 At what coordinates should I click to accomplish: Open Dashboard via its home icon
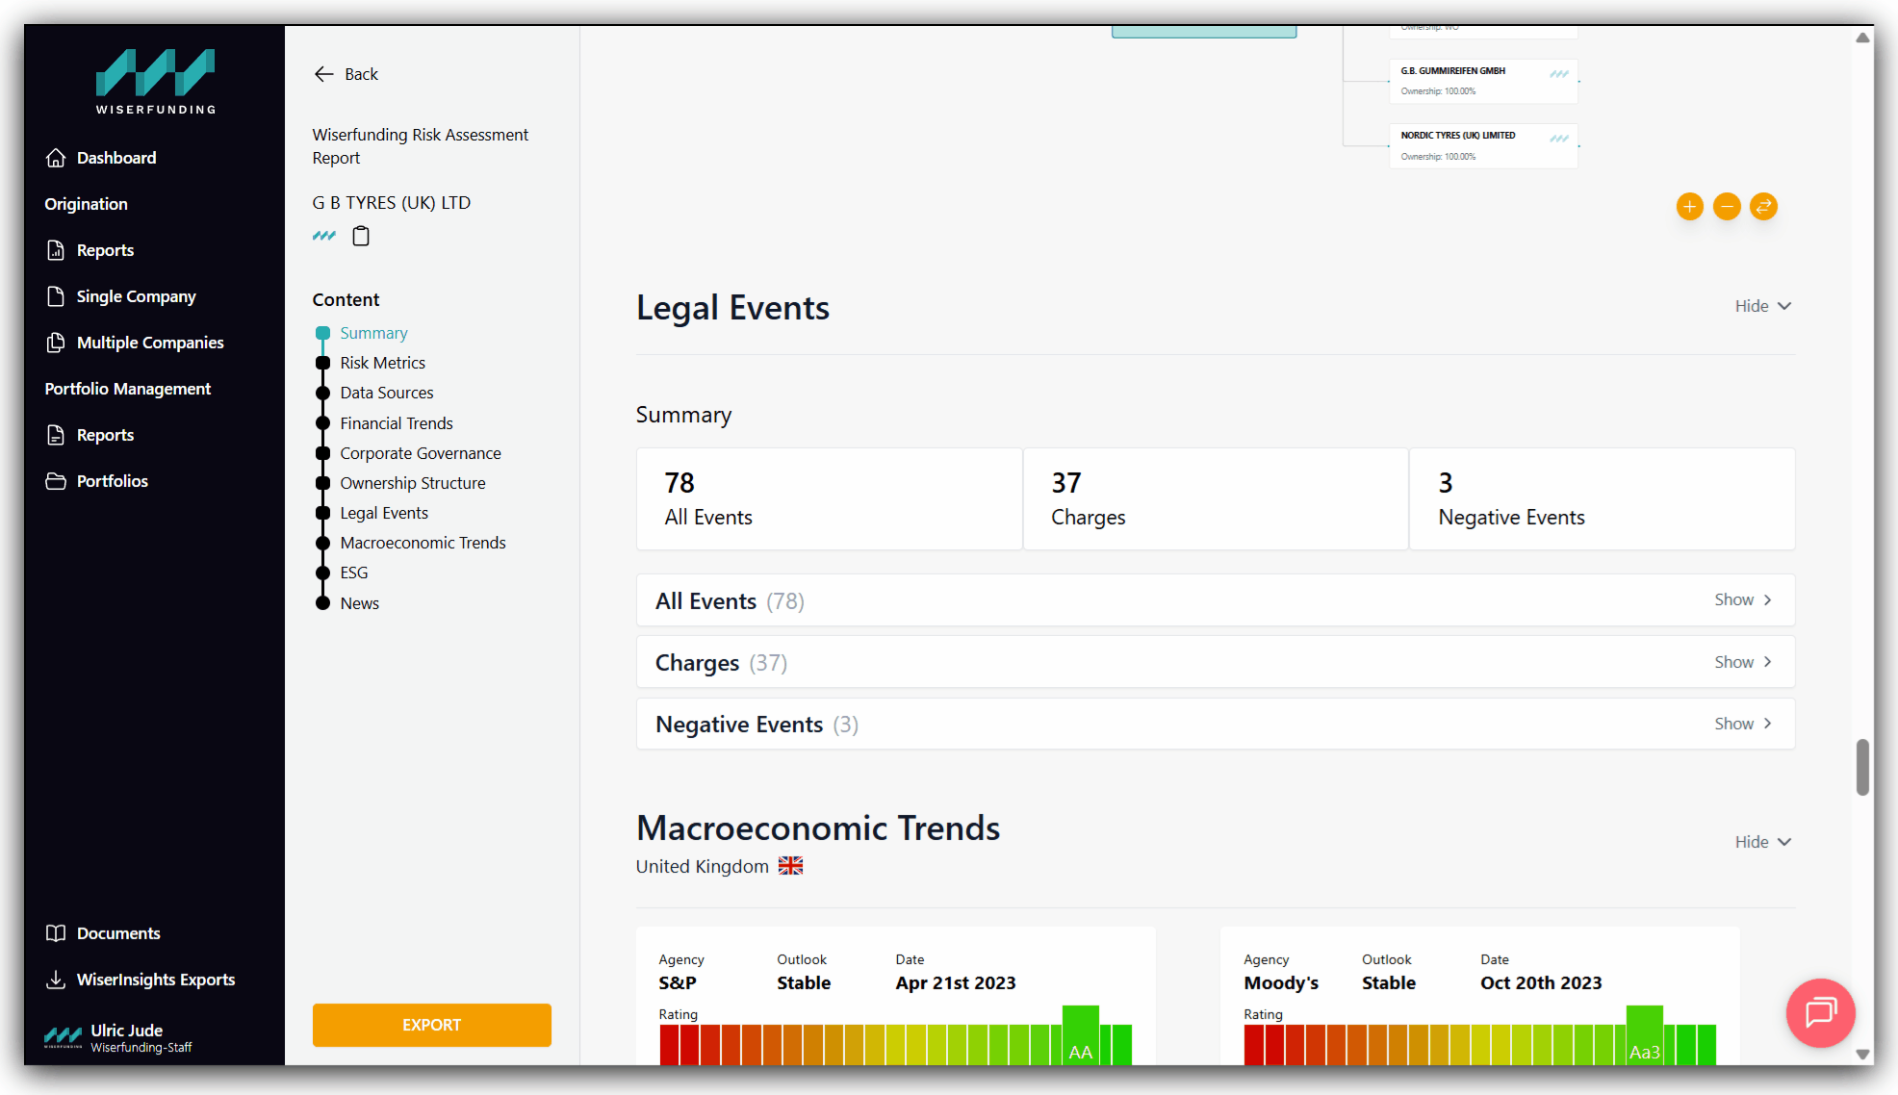tap(56, 158)
